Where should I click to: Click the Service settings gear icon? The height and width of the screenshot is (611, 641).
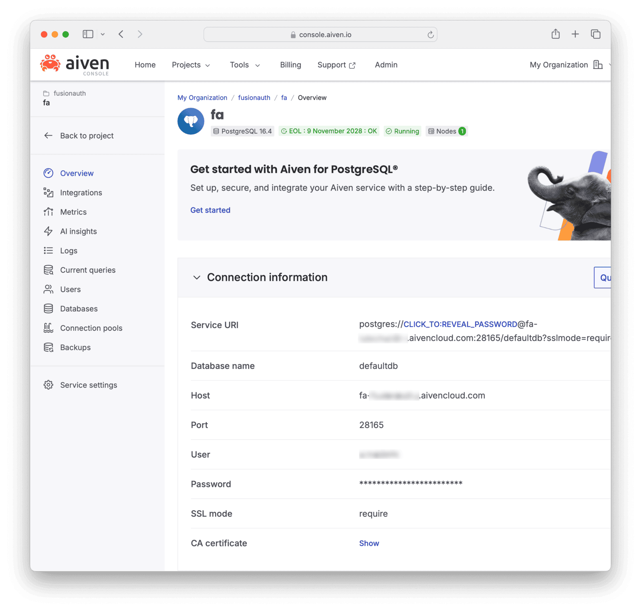pos(48,385)
